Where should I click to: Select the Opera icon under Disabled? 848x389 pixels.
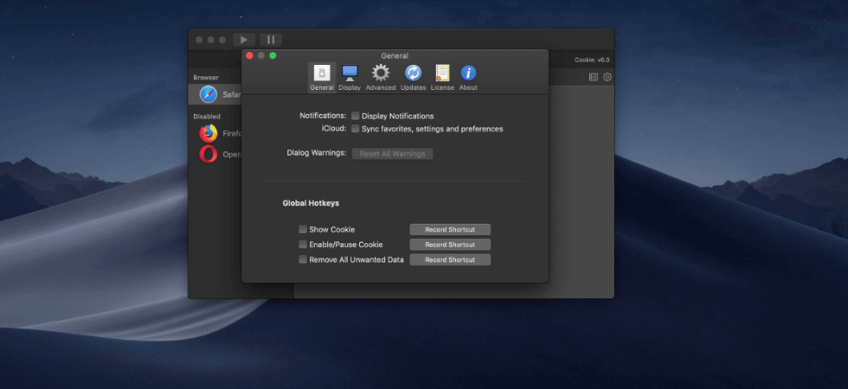(209, 154)
